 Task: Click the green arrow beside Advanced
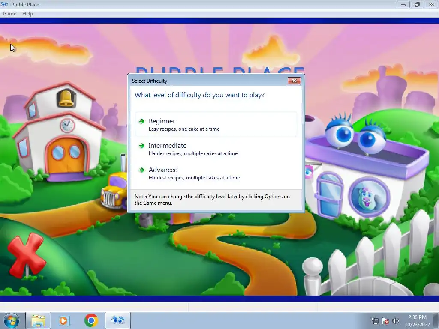tap(141, 170)
